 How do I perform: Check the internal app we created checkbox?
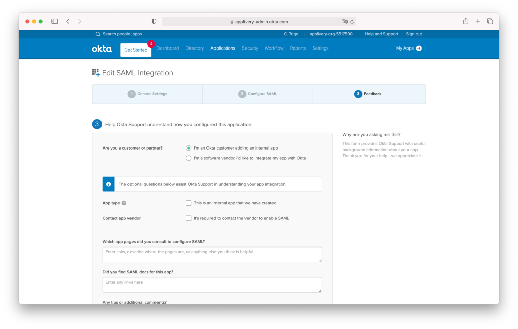189,203
